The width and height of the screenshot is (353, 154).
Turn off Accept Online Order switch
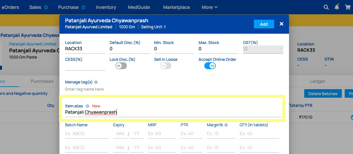[x=210, y=66]
